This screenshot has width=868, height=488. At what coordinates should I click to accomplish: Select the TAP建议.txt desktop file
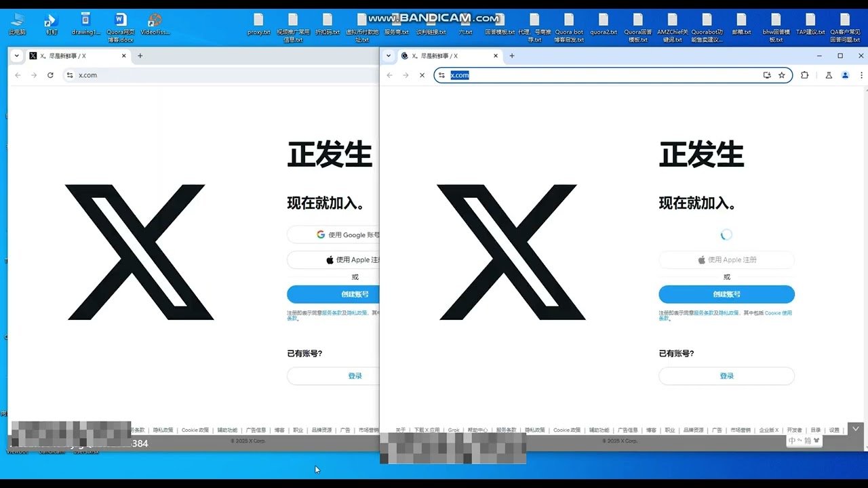click(810, 24)
